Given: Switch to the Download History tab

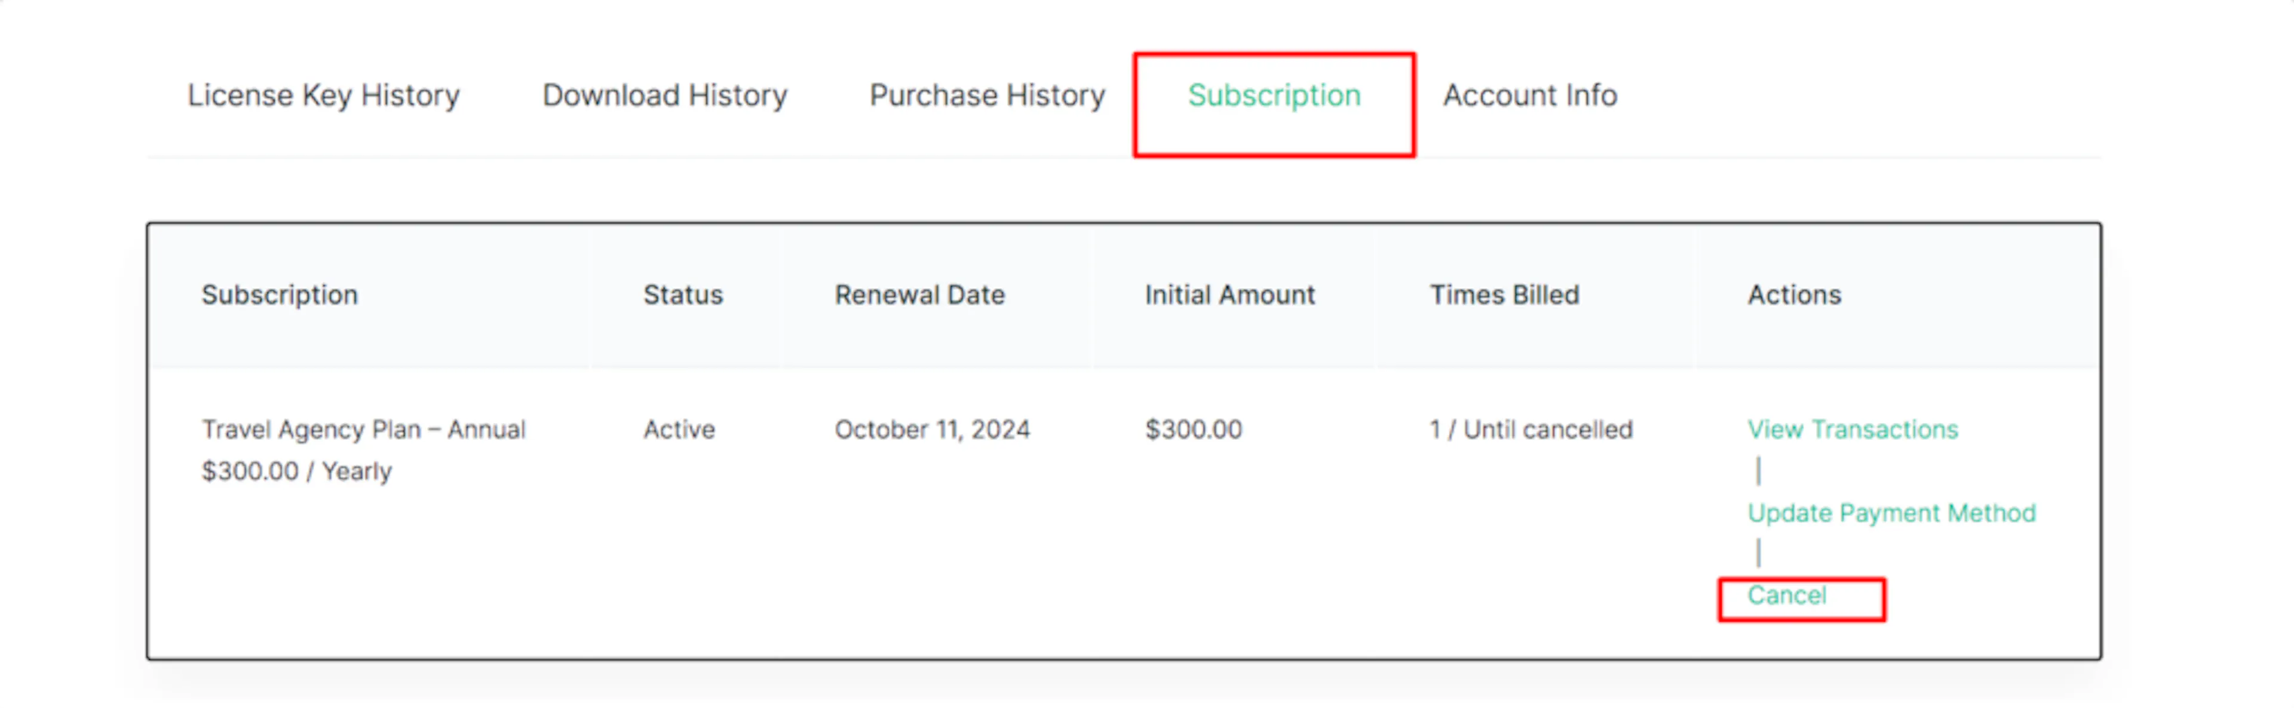Looking at the screenshot, I should pyautogui.click(x=664, y=95).
